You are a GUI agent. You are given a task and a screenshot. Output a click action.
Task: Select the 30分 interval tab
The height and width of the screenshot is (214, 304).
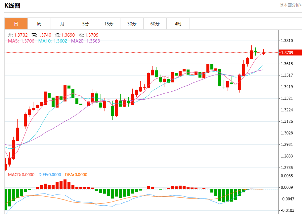132,24
